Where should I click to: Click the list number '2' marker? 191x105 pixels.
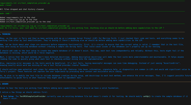tap(1, 103)
